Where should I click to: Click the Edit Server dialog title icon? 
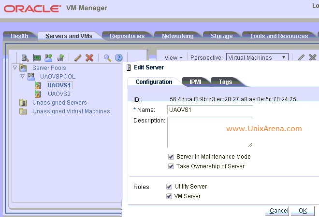pyautogui.click(x=129, y=68)
